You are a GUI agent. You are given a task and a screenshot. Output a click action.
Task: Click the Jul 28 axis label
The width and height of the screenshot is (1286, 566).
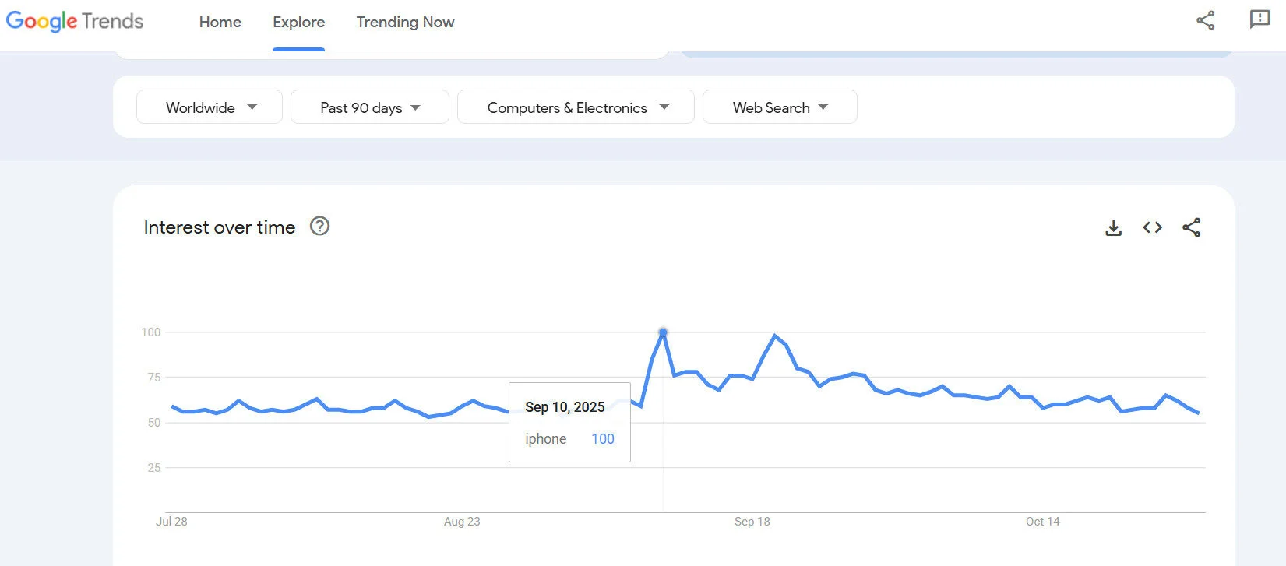click(171, 522)
